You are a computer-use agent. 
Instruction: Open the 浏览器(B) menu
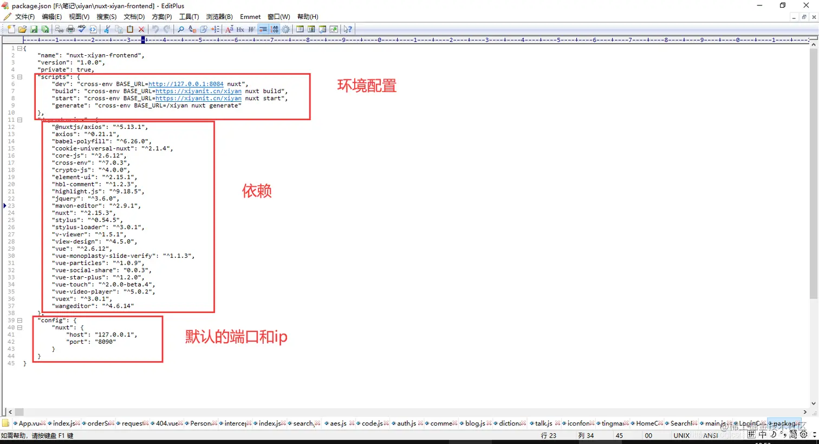[x=219, y=17]
